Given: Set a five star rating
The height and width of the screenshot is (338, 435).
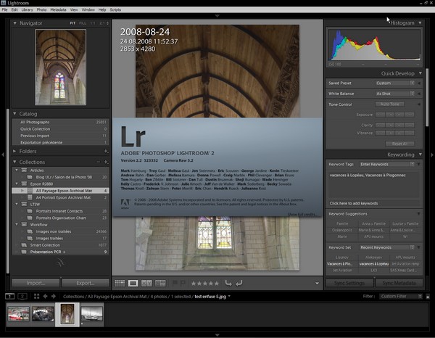Looking at the screenshot, I should pos(216,284).
